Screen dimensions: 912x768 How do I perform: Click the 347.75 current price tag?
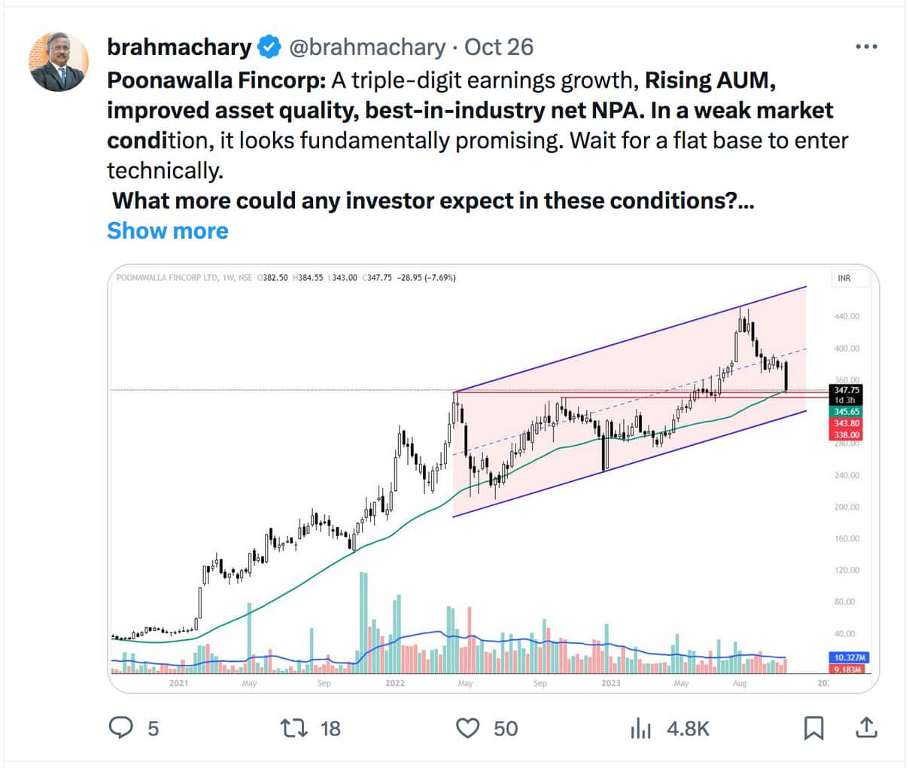click(x=847, y=390)
